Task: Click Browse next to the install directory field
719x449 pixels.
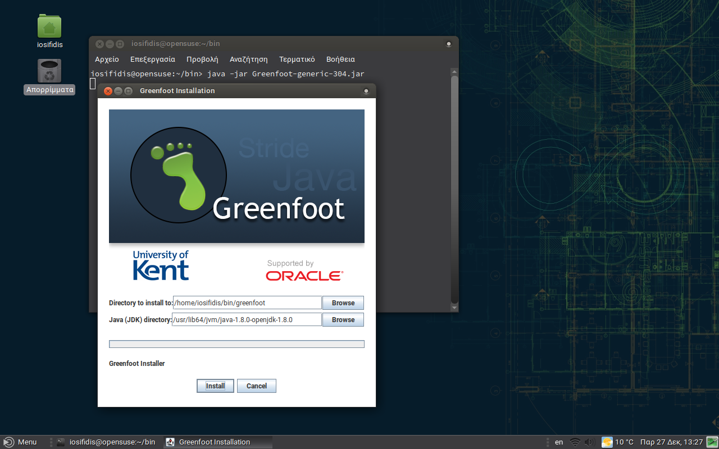Action: (x=343, y=303)
